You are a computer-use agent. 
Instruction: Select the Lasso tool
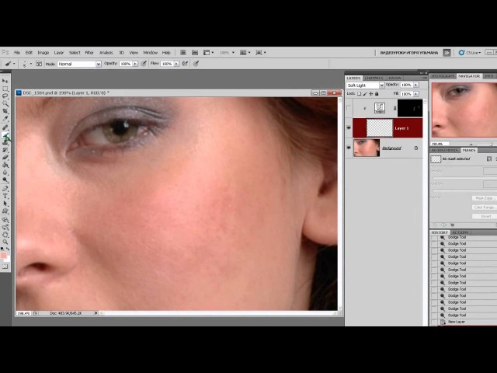5,96
